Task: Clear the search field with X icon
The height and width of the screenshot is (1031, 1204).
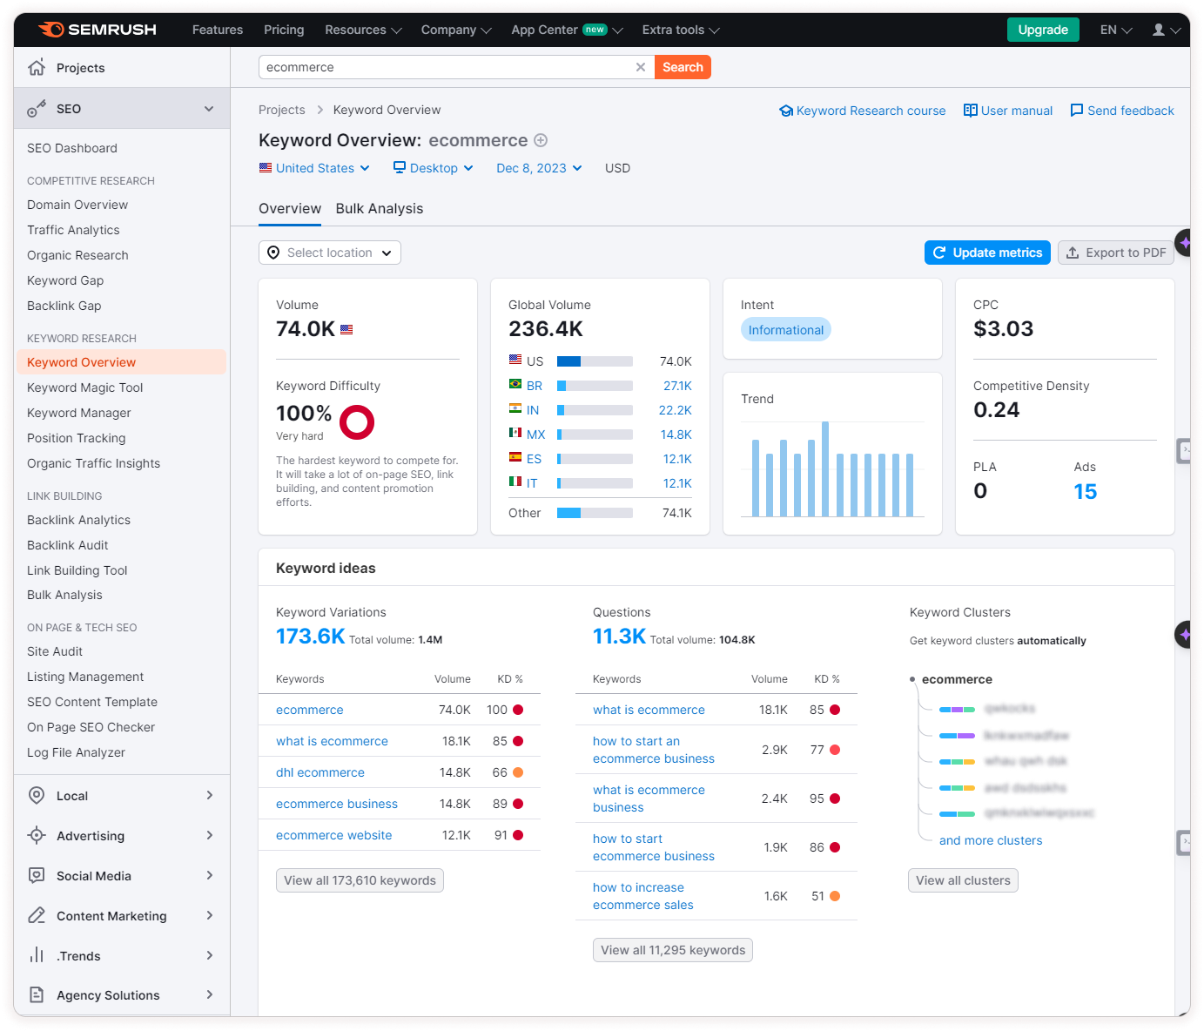Action: tap(641, 67)
